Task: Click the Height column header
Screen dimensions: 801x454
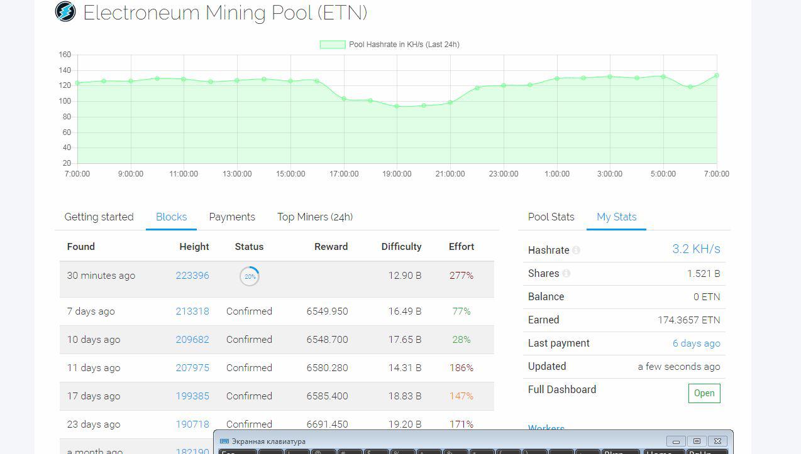Action: coord(194,247)
